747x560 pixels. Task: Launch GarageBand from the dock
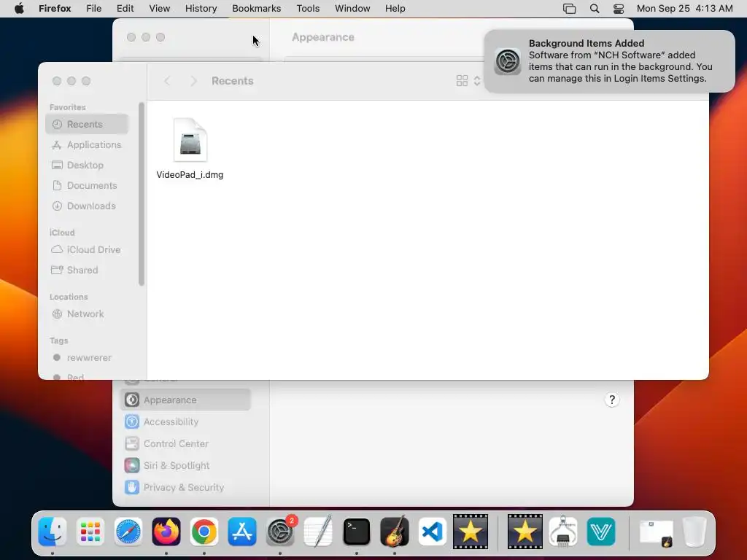(395, 532)
